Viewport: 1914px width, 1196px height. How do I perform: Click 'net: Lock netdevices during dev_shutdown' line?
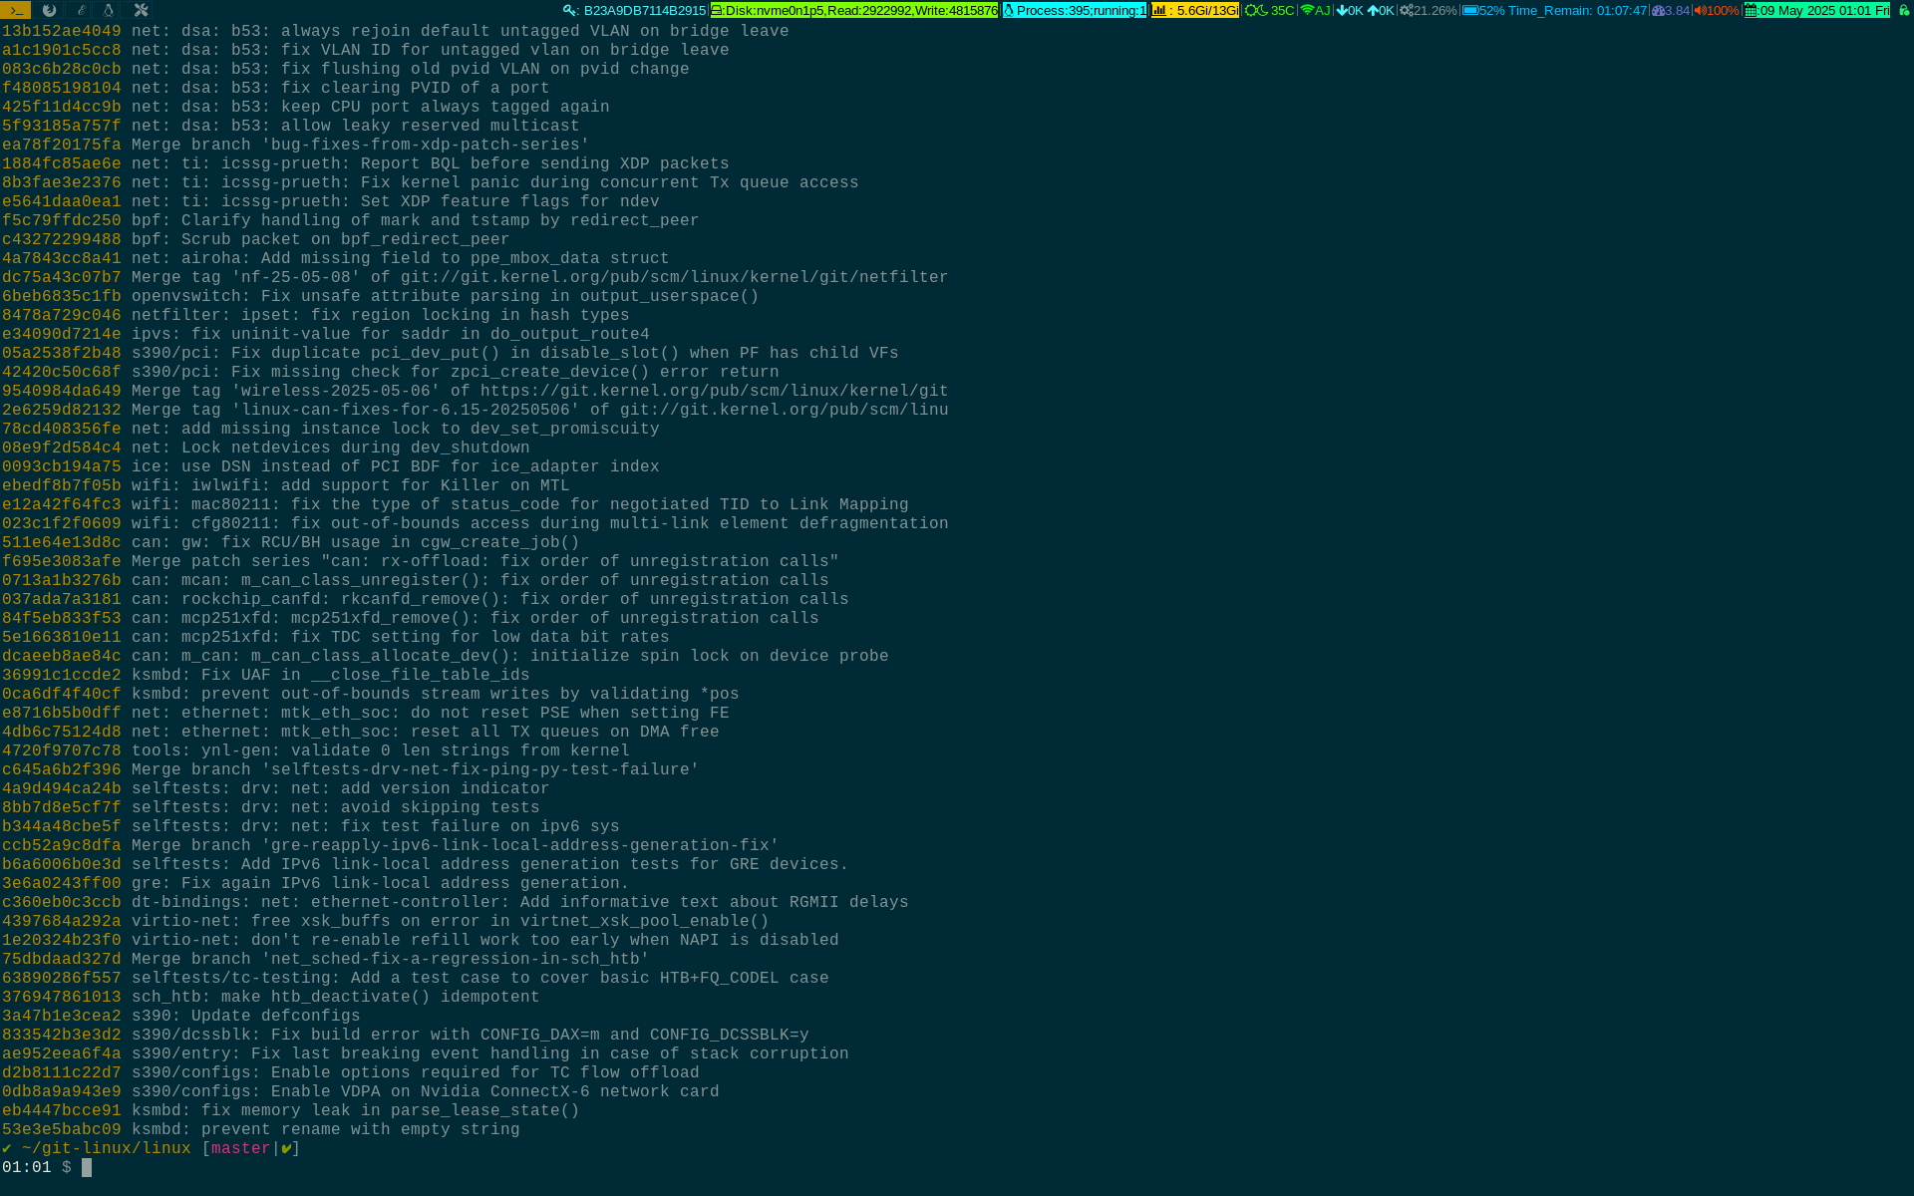click(x=265, y=448)
